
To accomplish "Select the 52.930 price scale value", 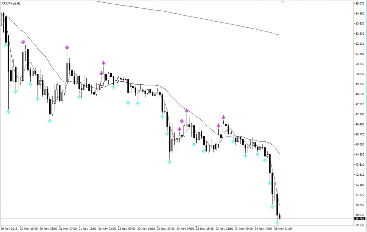I will point(360,34).
